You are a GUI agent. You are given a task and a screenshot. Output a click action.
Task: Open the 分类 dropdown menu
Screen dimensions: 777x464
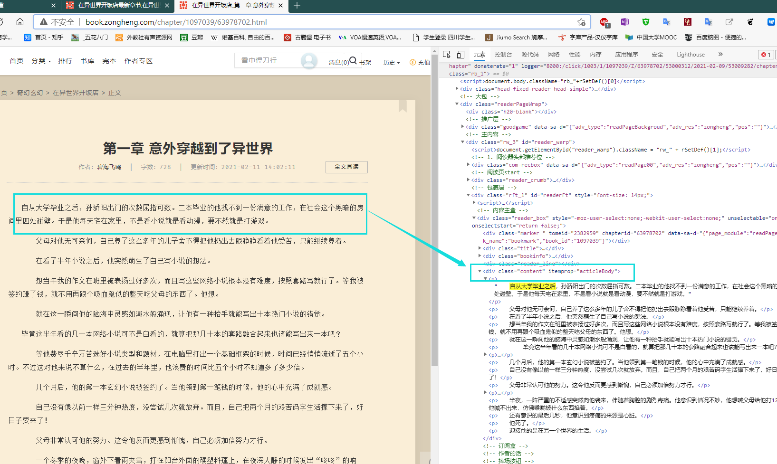click(41, 61)
